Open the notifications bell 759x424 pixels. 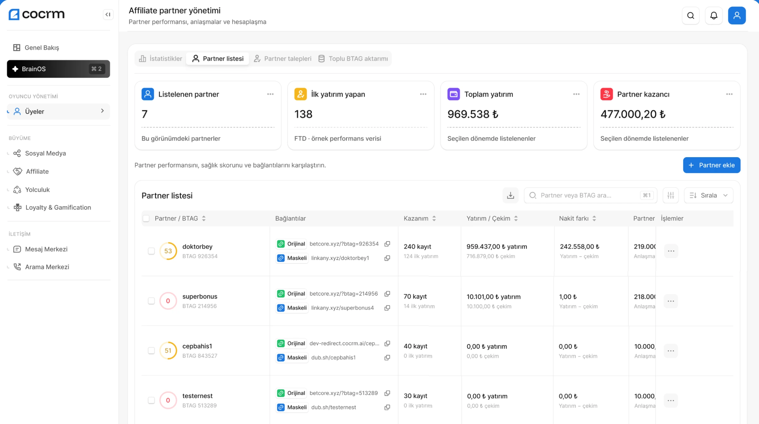click(714, 15)
